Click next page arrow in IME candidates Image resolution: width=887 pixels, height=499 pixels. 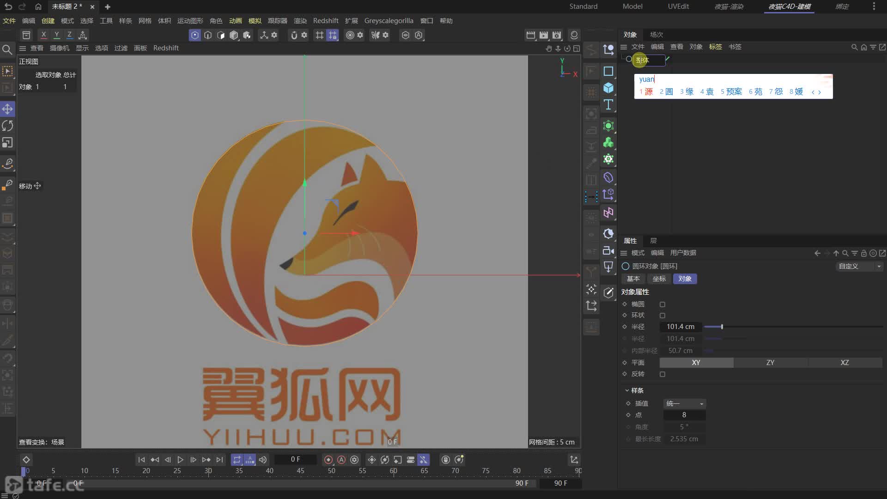click(820, 92)
